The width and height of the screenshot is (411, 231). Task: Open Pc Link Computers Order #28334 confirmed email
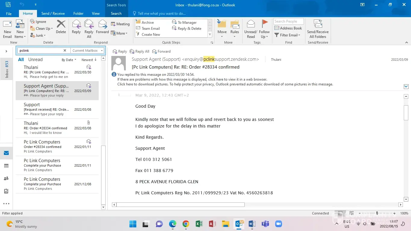point(57,146)
